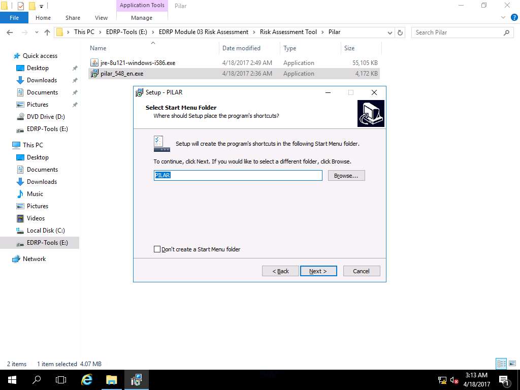Screen dimensions: 520x390
Task: Expand the address bar history dropdown
Action: [x=389, y=32]
